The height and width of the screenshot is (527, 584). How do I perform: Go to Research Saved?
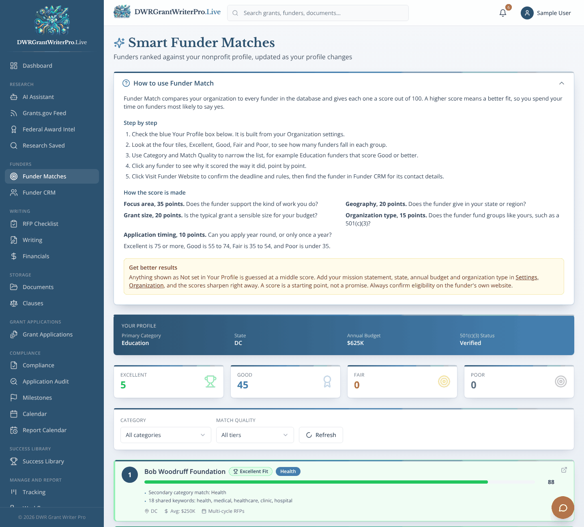(52, 146)
